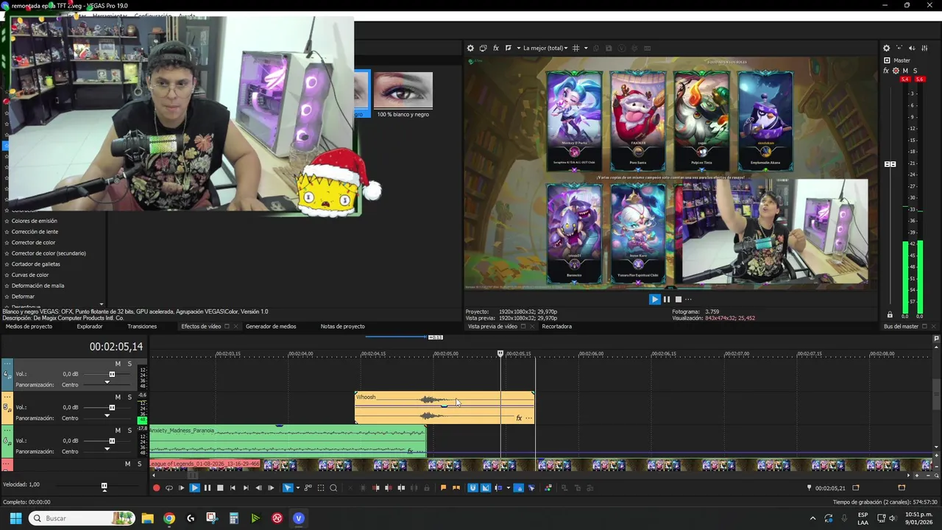Open Master bus properties gear
The height and width of the screenshot is (530, 942).
886,48
